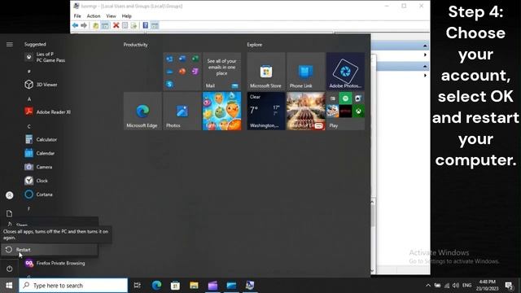Viewport: 521px width, 293px height.
Task: Click Help icon in lusrmgr toolbar
Action: click(x=145, y=25)
